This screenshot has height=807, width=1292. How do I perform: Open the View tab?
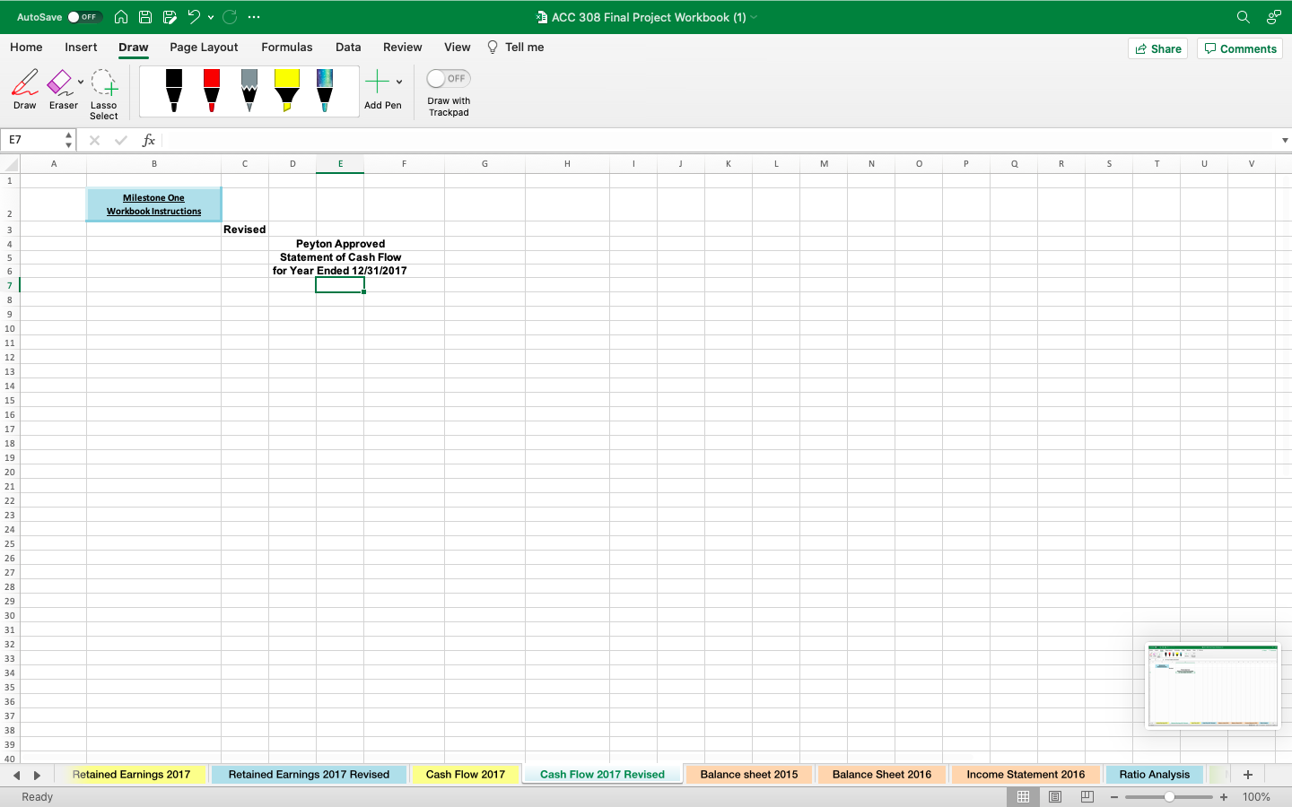(x=458, y=48)
